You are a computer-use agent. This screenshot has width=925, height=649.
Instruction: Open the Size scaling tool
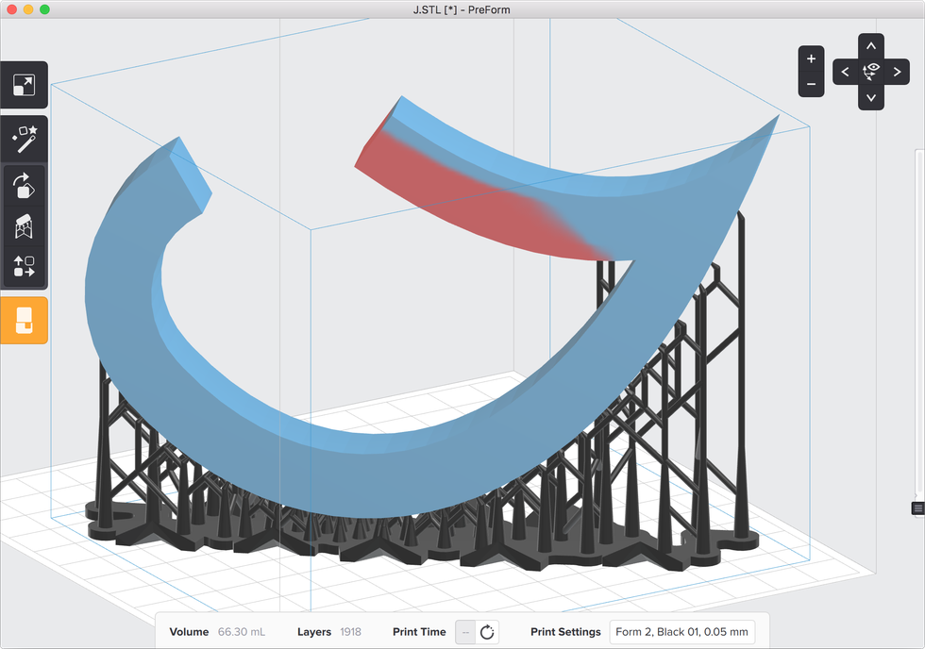coord(24,86)
